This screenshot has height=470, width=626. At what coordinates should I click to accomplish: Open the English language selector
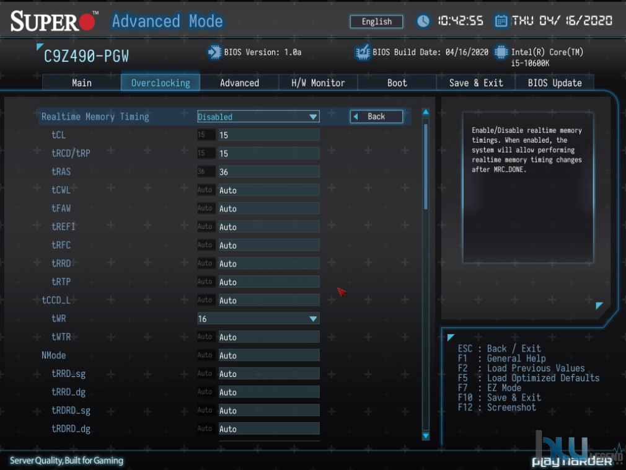coord(376,22)
